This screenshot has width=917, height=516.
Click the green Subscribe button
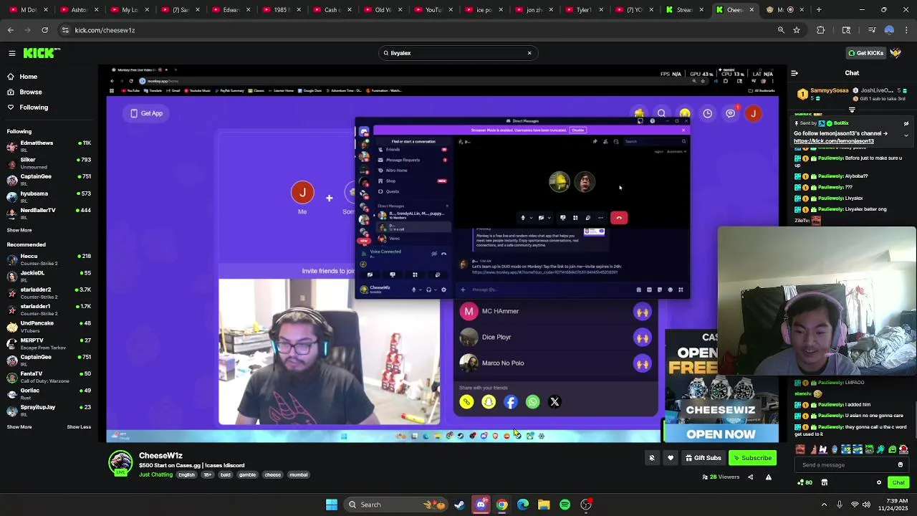pos(752,458)
